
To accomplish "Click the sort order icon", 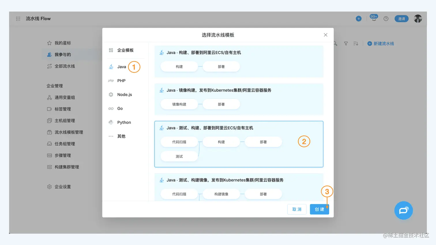I will point(356,43).
